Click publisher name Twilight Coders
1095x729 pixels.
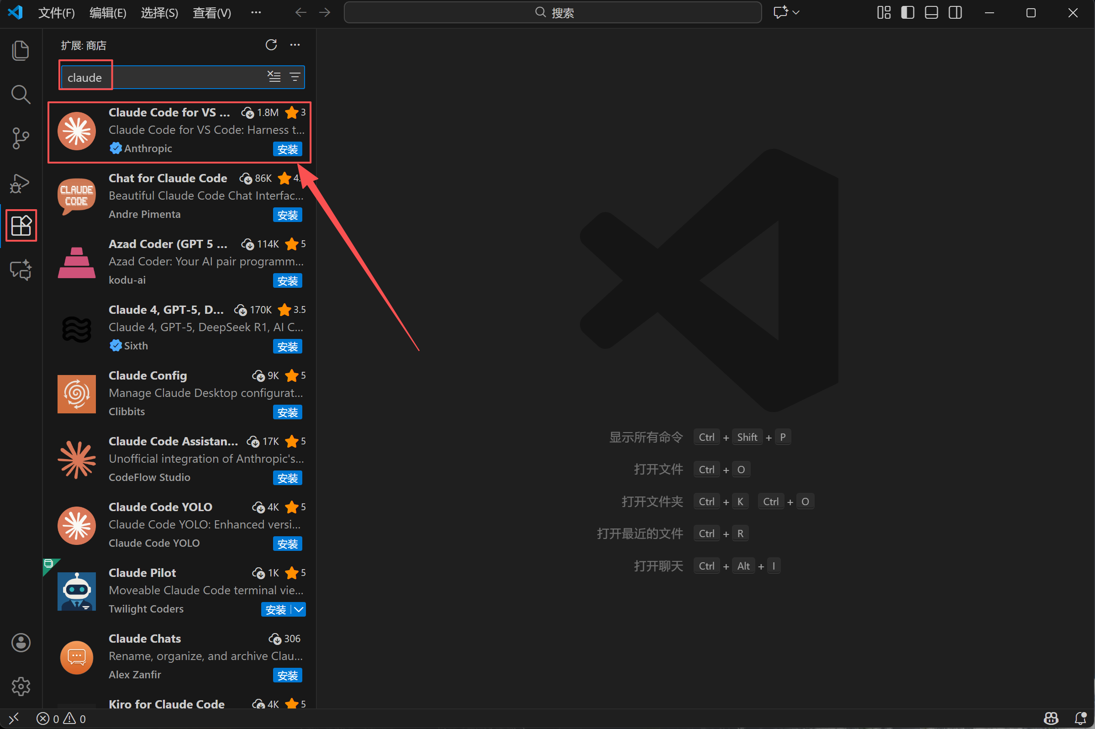(x=146, y=609)
